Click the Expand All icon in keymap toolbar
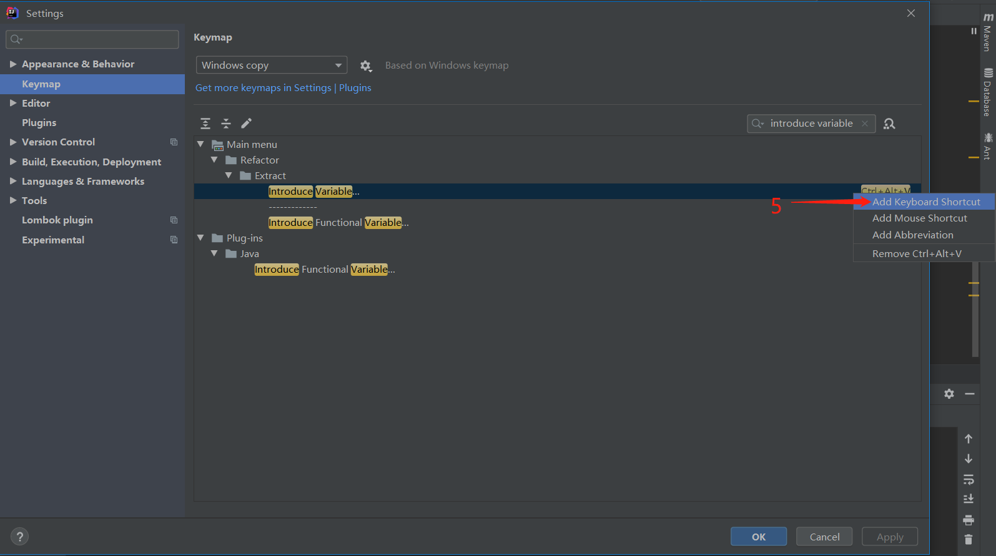Image resolution: width=996 pixels, height=556 pixels. tap(205, 124)
